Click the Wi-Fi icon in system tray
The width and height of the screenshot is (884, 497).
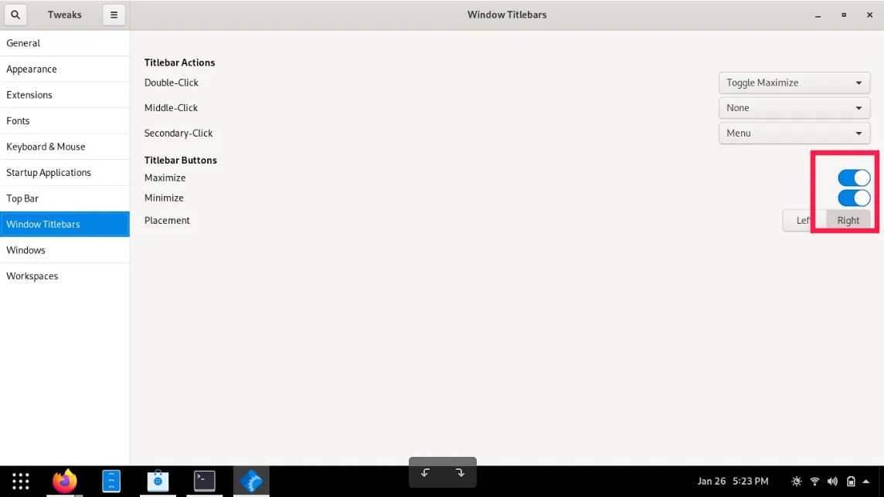pyautogui.click(x=814, y=481)
